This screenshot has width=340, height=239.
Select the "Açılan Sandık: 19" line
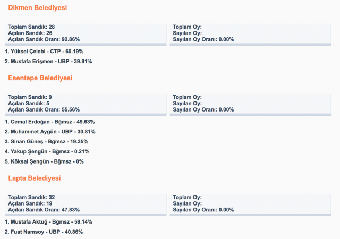coord(27,203)
